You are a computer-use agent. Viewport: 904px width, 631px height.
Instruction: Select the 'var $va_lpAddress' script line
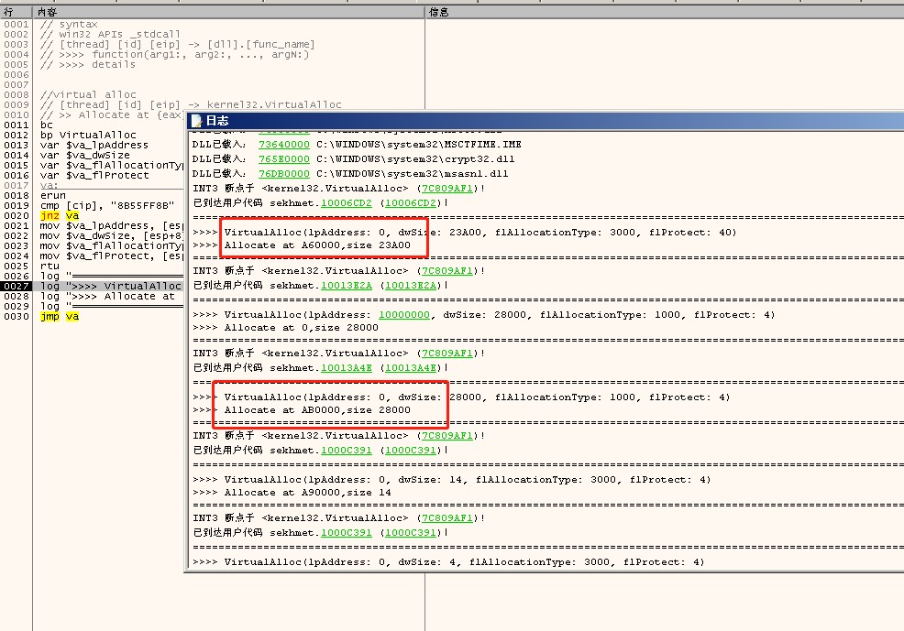(94, 145)
